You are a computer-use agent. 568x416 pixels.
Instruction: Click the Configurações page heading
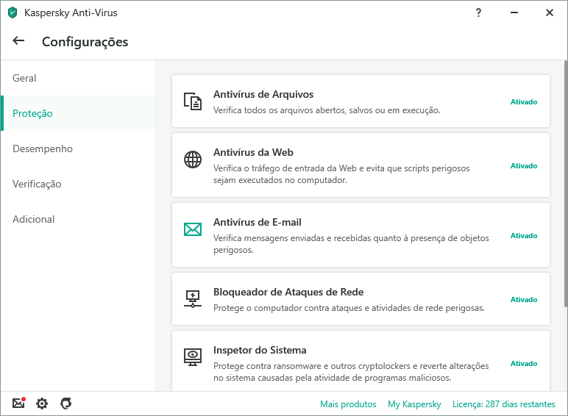pyautogui.click(x=85, y=42)
